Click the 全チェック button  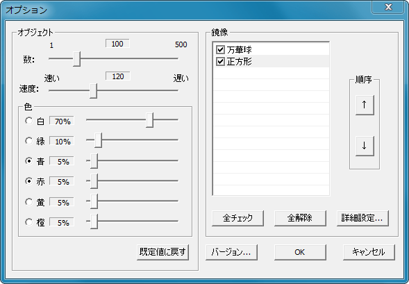[x=237, y=218]
